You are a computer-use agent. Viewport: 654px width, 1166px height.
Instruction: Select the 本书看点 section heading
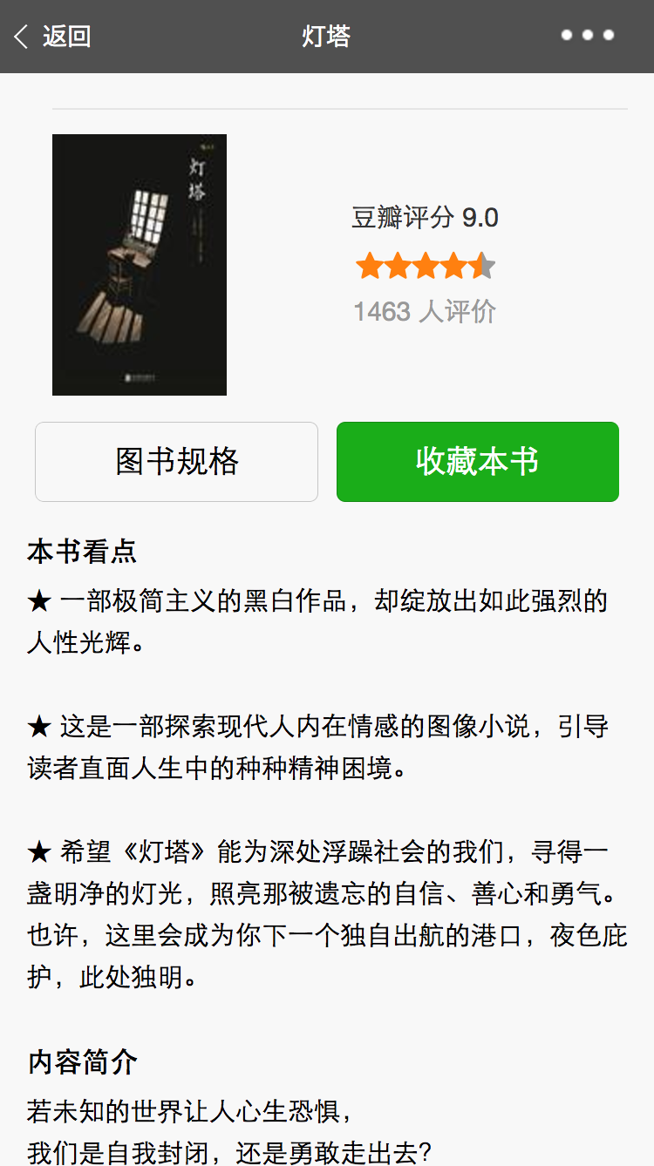pos(82,552)
